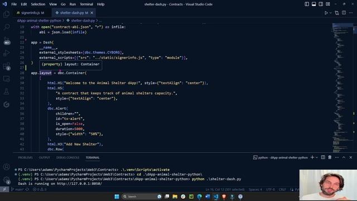This screenshot has width=357, height=201.
Task: Select python terminal instance label
Action: coord(280,157)
